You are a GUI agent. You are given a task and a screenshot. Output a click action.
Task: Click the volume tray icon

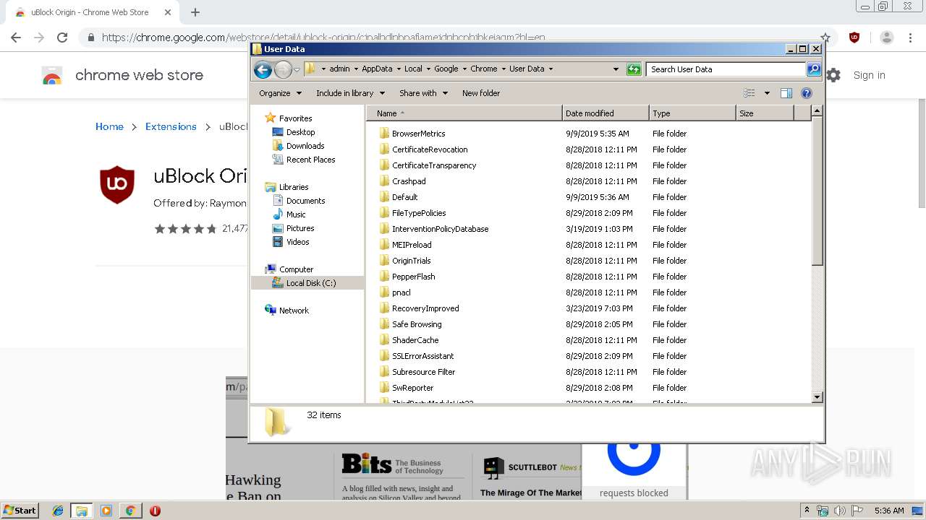[x=839, y=511]
